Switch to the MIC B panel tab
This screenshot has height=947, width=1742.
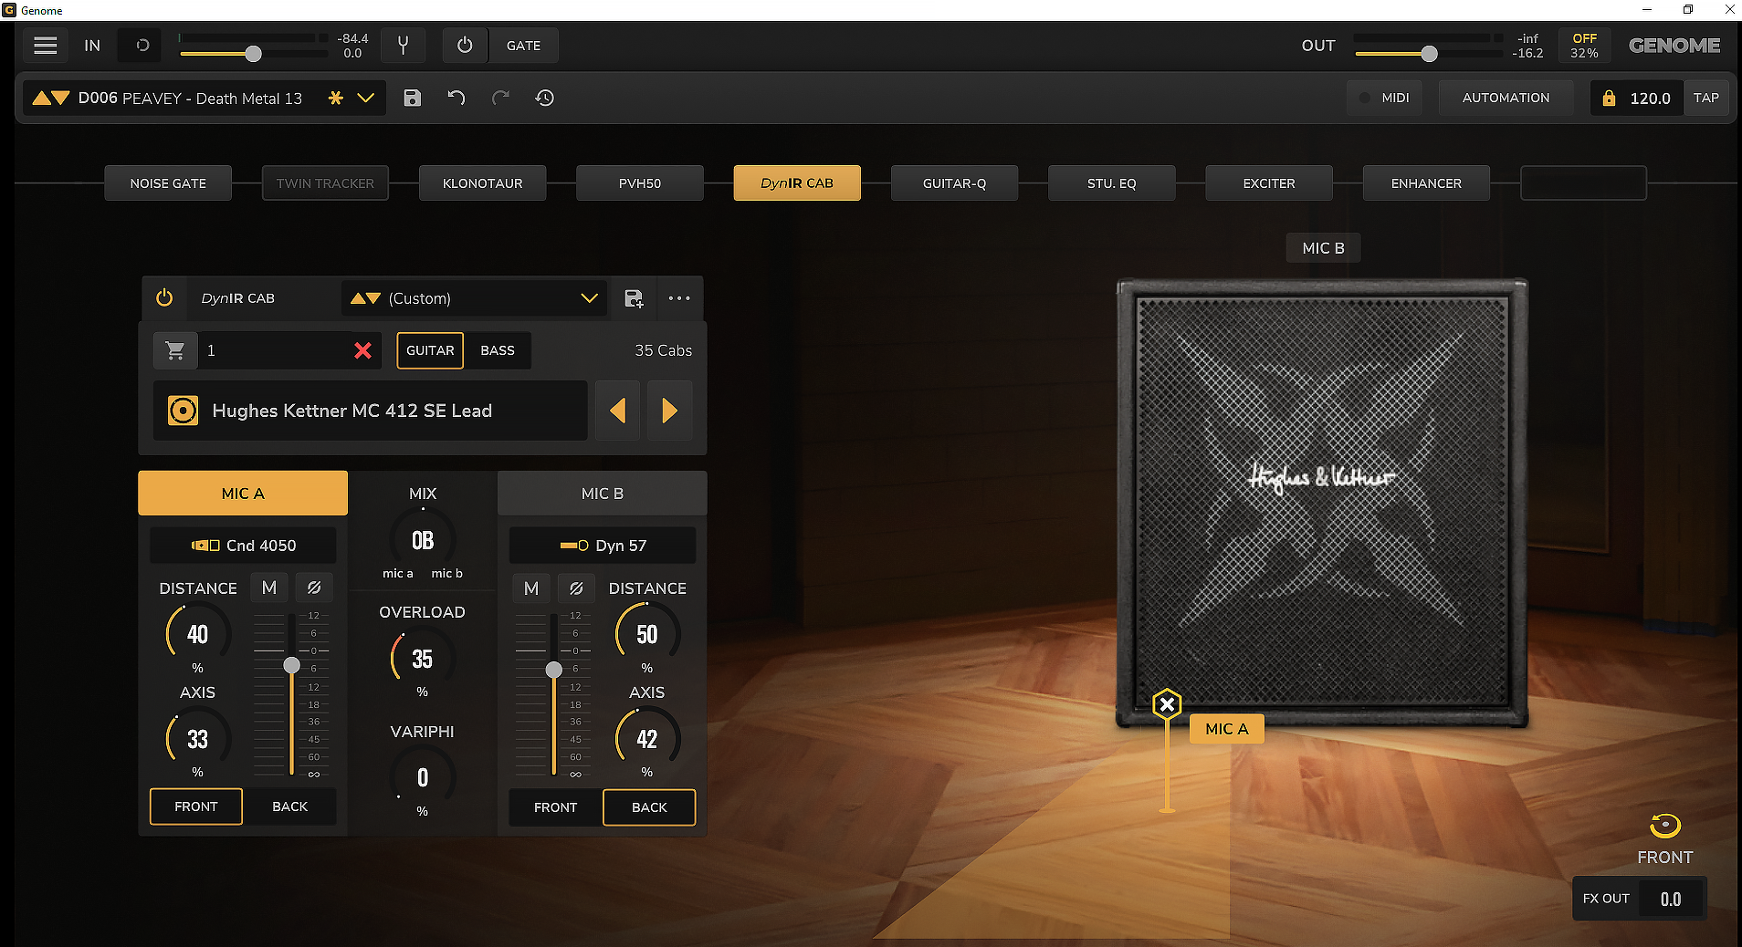[603, 494]
